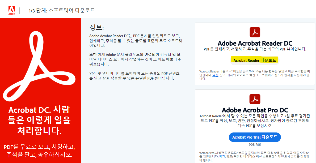
Task: Click the Adobe Acrobat Pro DC app icon
Action: pos(255,99)
